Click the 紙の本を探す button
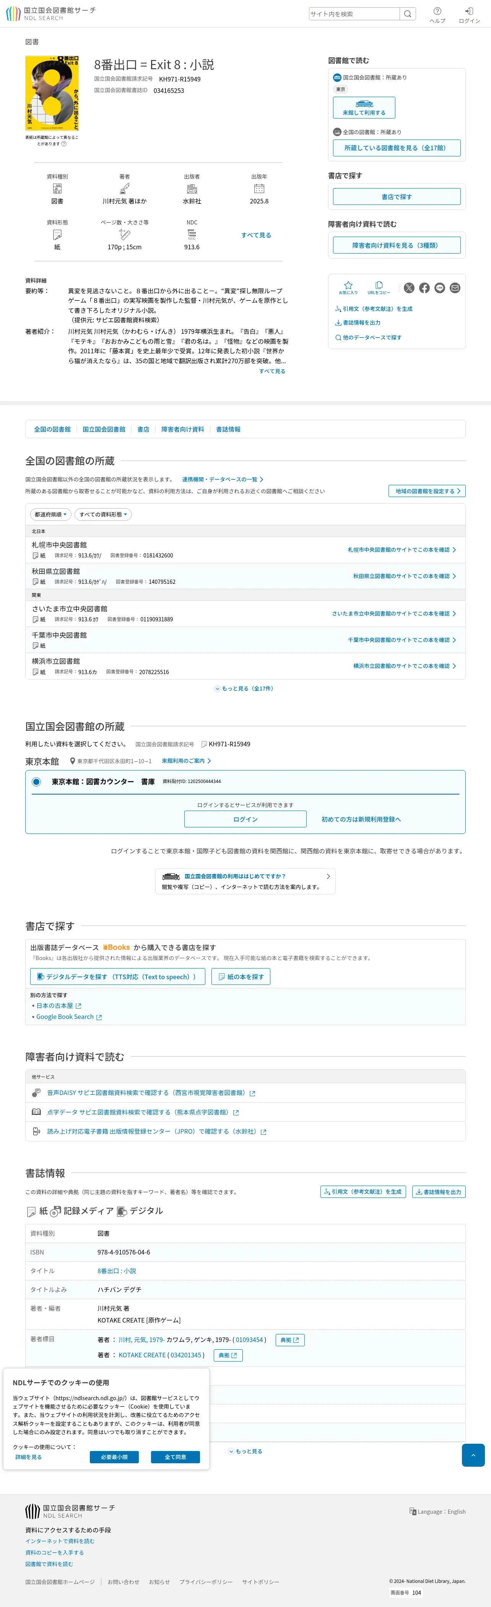Screen dimensions: 491x1607 click(x=241, y=976)
